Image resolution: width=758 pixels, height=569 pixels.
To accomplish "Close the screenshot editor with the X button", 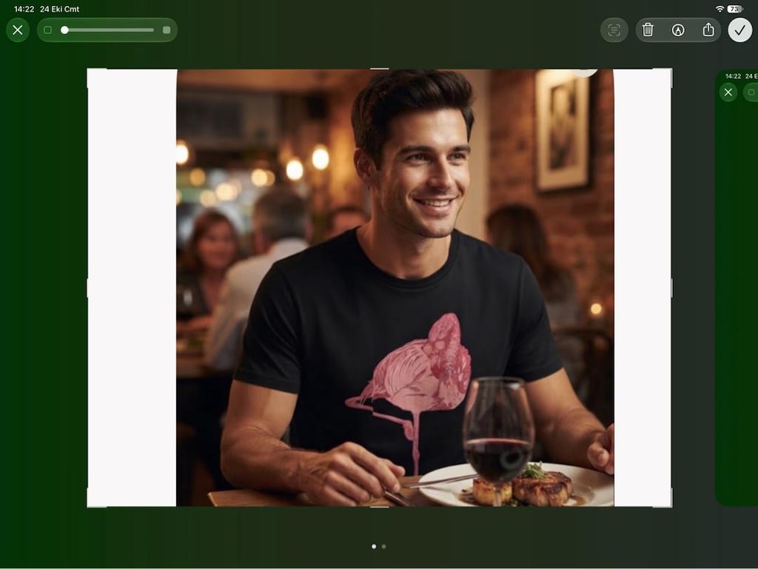I will pos(18,30).
